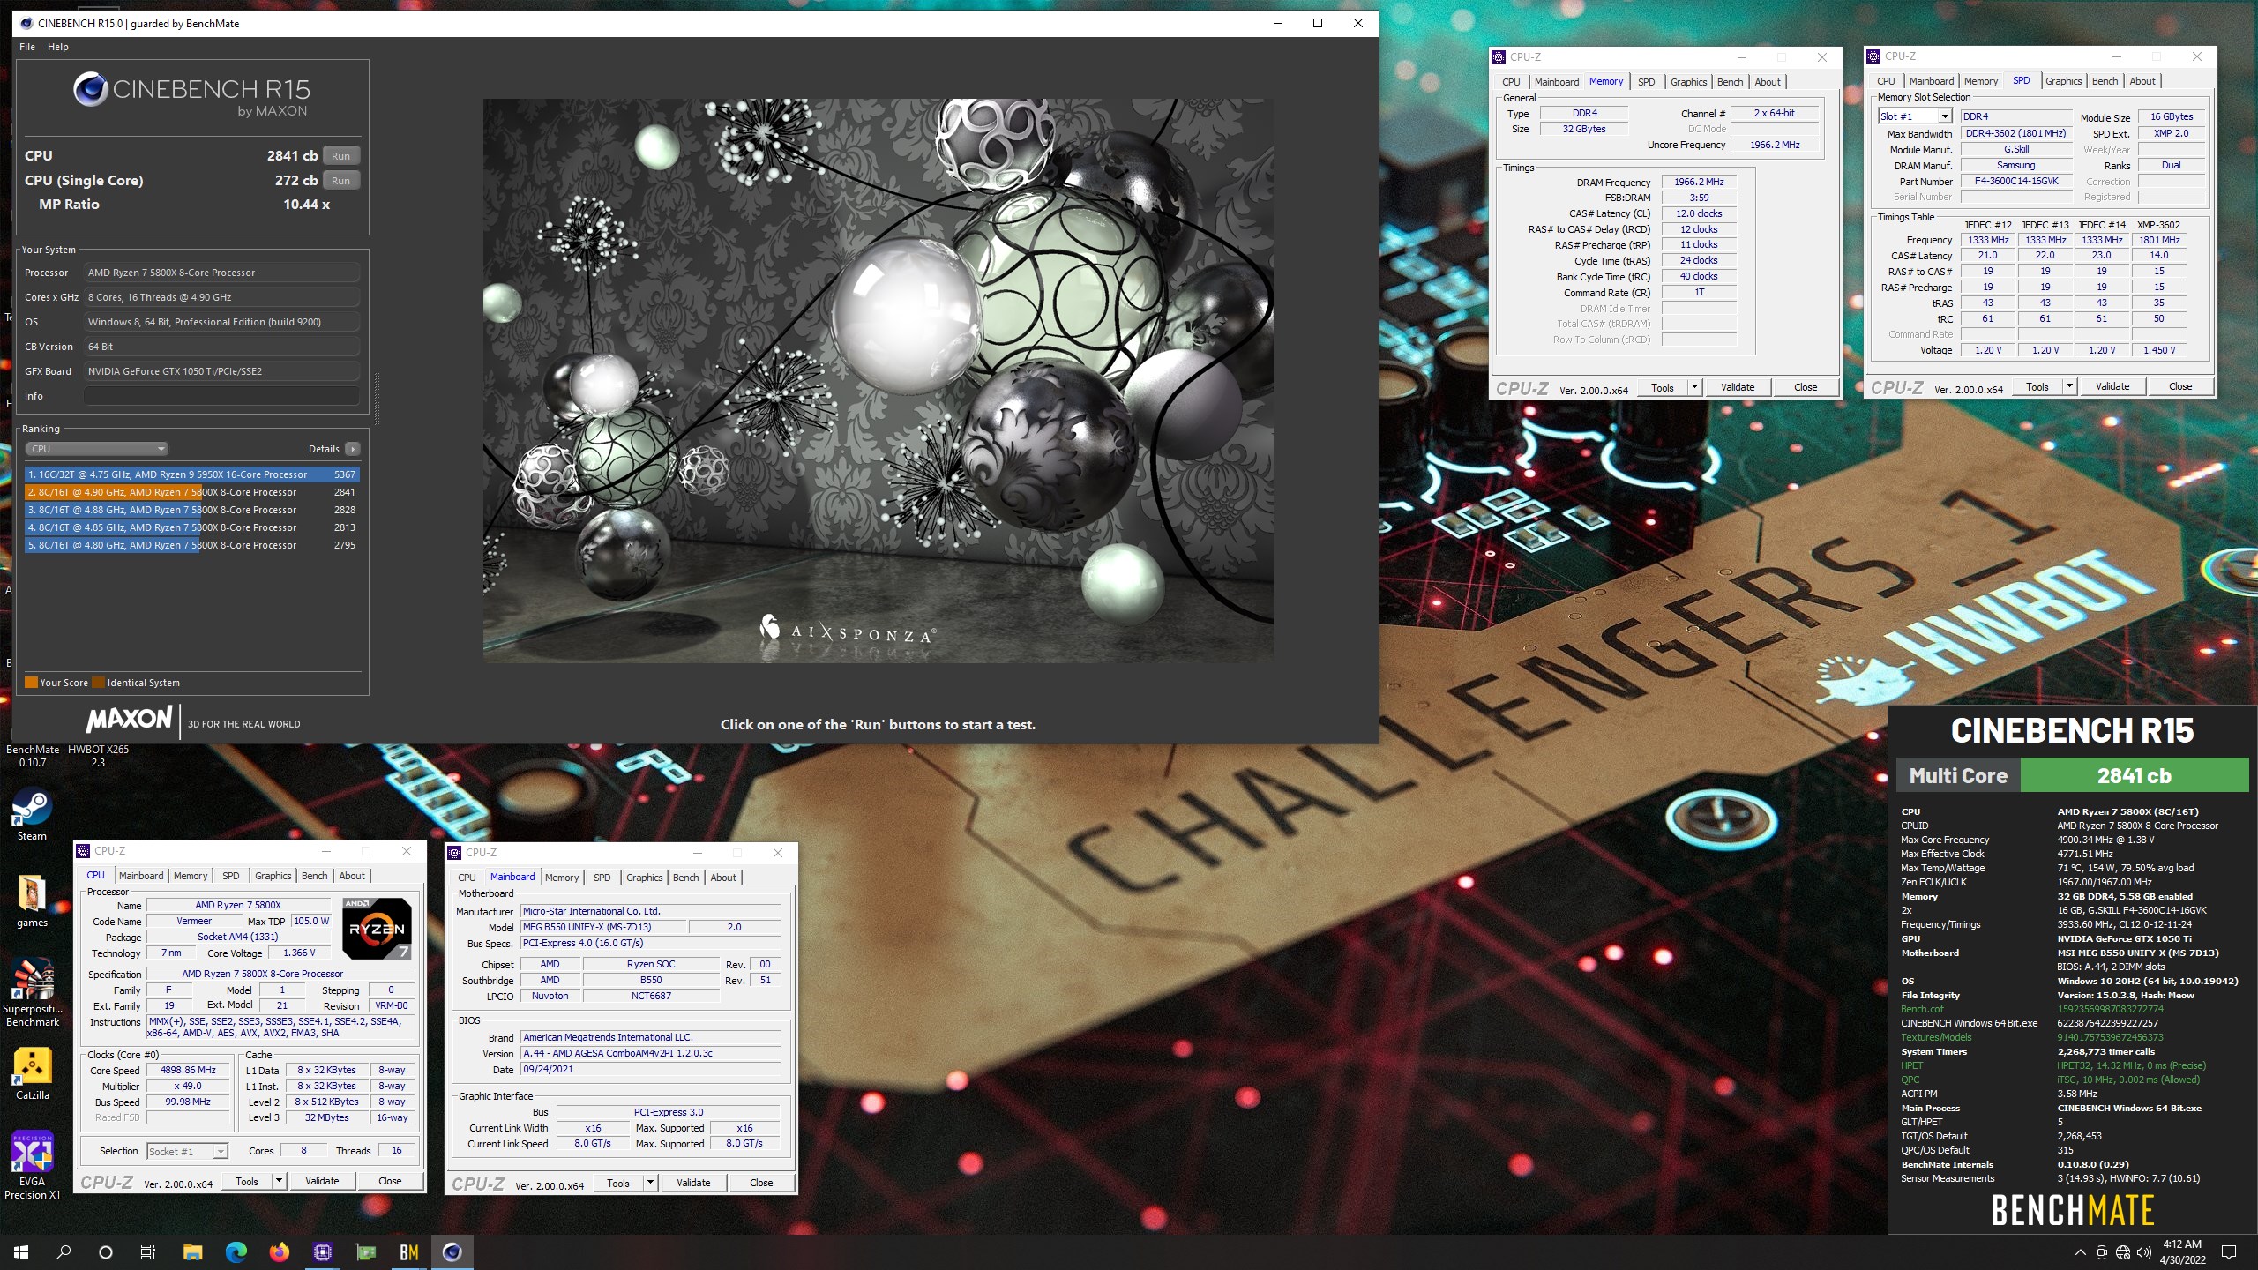Select ranking row scoring 2813
The width and height of the screenshot is (2258, 1270).
pyautogui.click(x=191, y=527)
